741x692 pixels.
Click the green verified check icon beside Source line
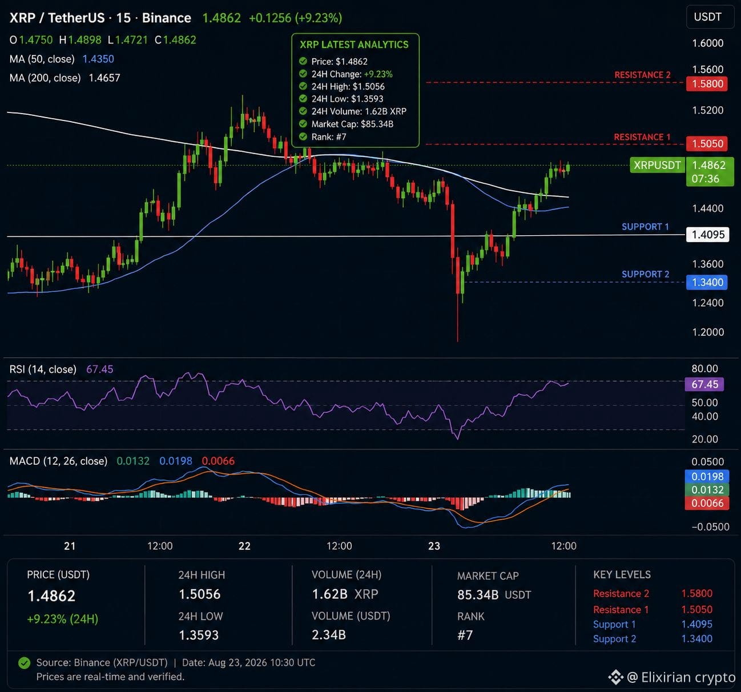click(x=24, y=663)
